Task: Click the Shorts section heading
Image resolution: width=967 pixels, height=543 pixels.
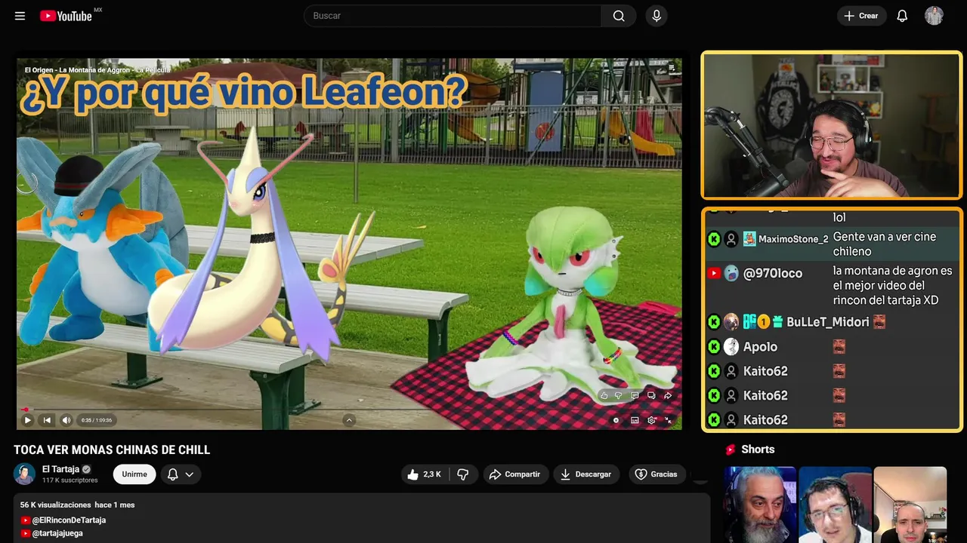Action: click(x=758, y=449)
